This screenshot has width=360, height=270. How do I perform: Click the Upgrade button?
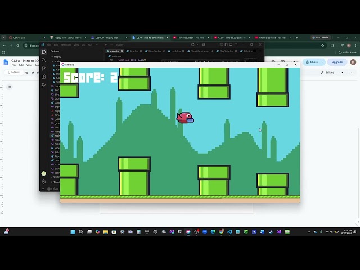pos(337,62)
